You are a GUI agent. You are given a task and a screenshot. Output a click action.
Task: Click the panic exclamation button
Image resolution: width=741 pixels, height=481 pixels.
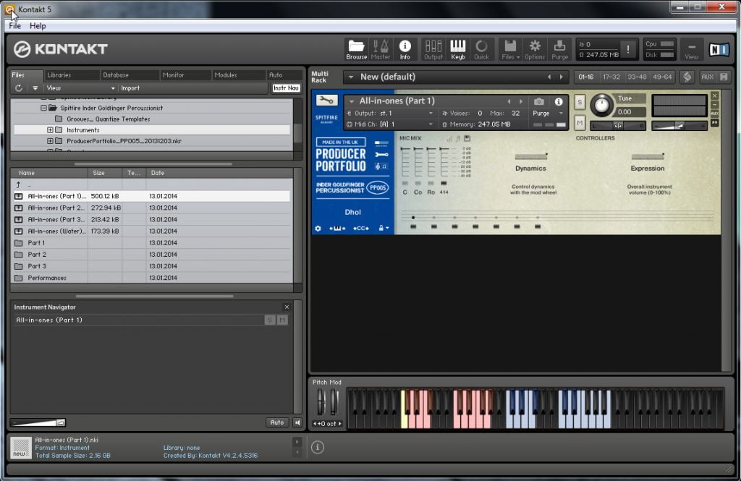point(628,49)
